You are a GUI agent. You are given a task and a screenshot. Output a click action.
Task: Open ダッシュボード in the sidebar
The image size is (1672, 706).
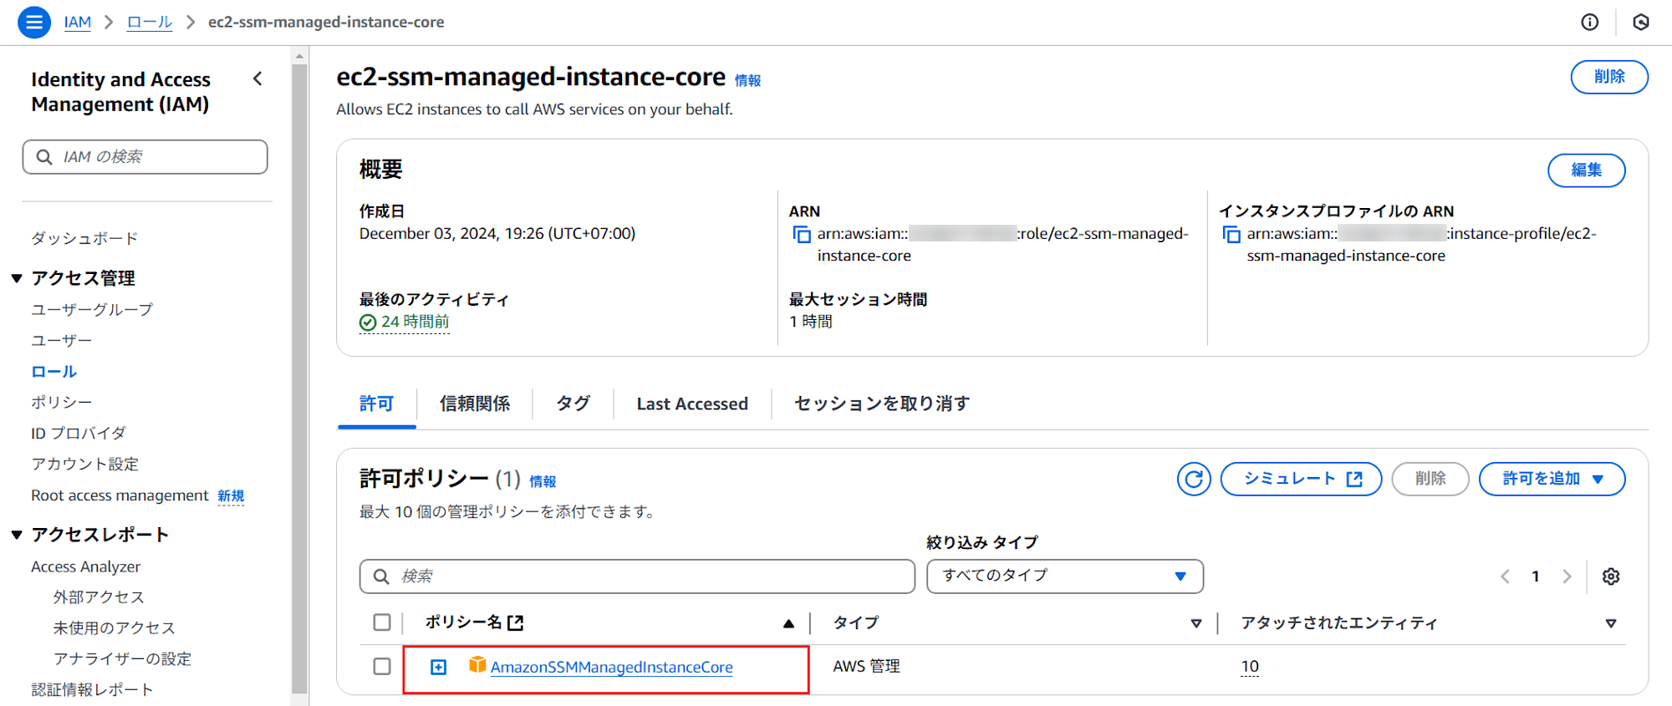84,239
